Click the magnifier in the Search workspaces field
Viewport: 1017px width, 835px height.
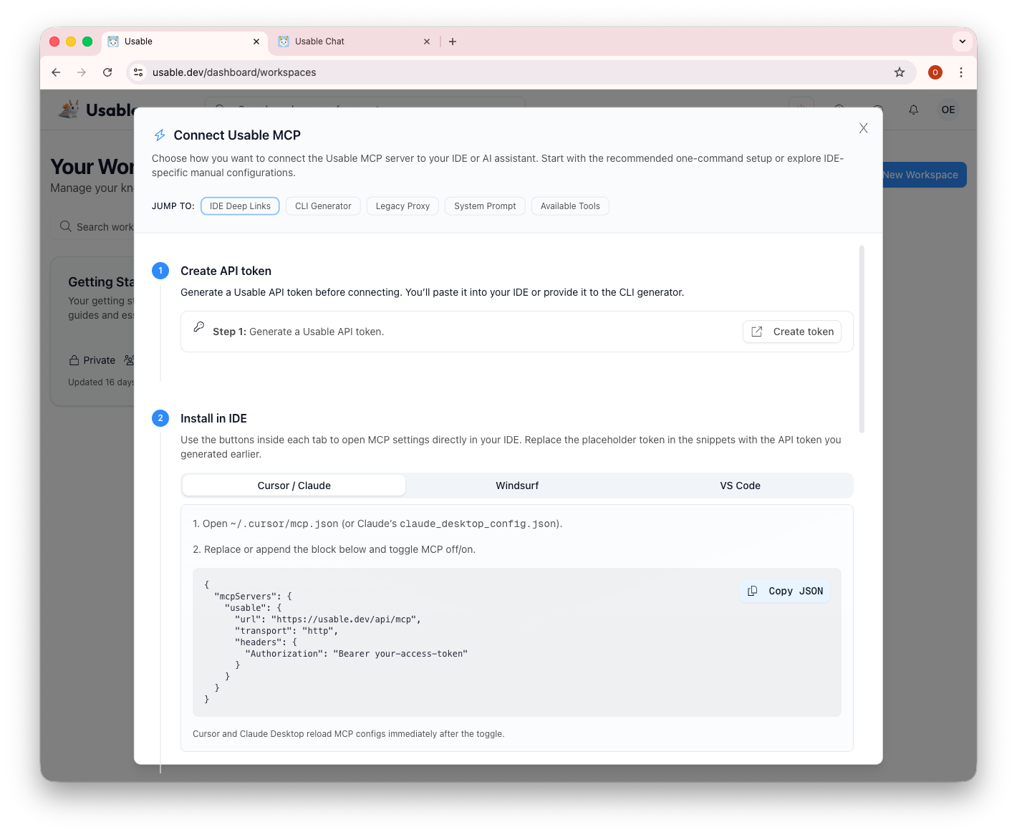(x=66, y=226)
